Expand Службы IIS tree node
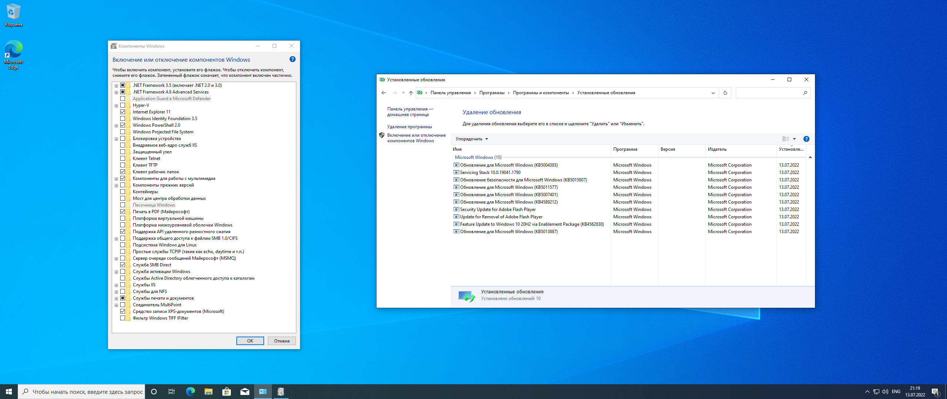947x399 pixels. click(x=116, y=285)
